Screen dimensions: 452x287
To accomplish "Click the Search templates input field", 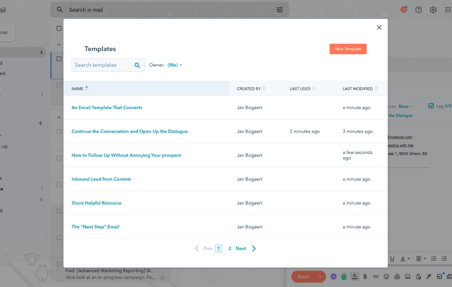I will click(x=102, y=65).
